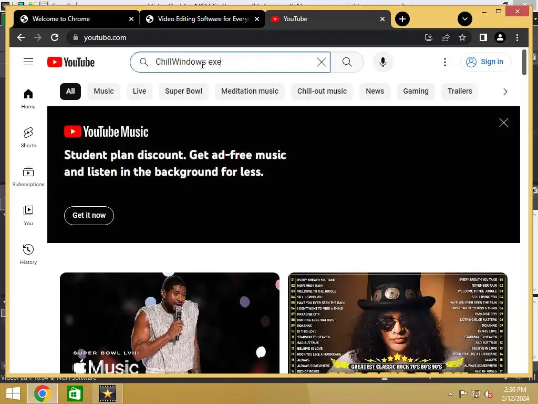Open Chrome three-dot menu

pyautogui.click(x=517, y=37)
